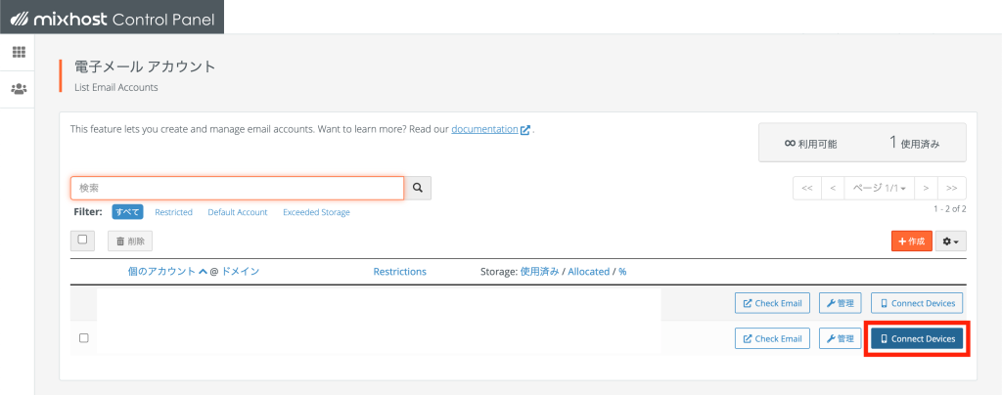Viewport: 1002px width, 395px height.
Task: Open the ページ 1/1 page dropdown
Action: (880, 189)
